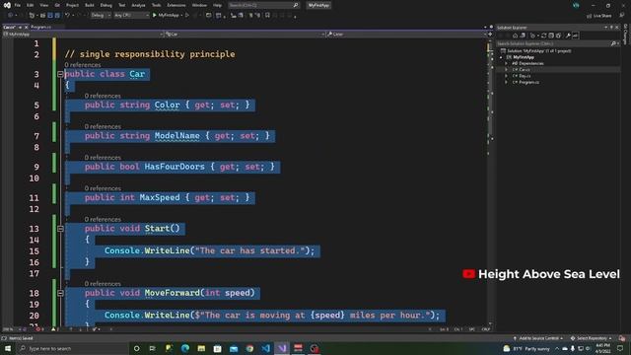Image resolution: width=631 pixels, height=355 pixels.
Task: Click the weather widget in taskbar
Action: (526, 348)
